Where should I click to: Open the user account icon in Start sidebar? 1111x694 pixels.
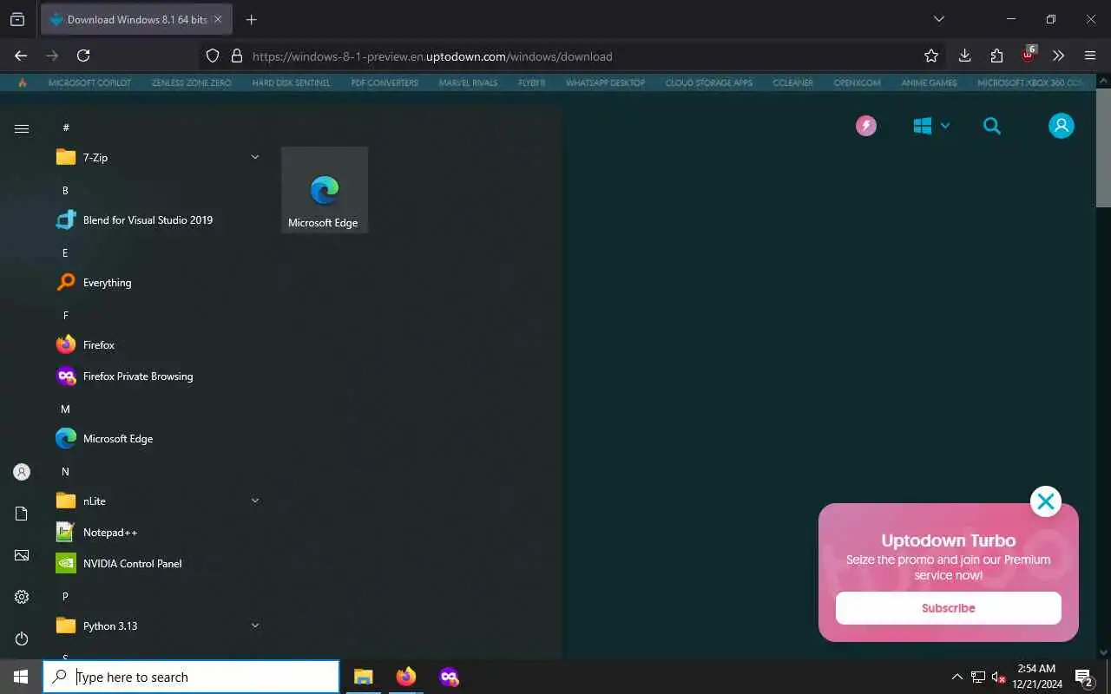coord(22,472)
